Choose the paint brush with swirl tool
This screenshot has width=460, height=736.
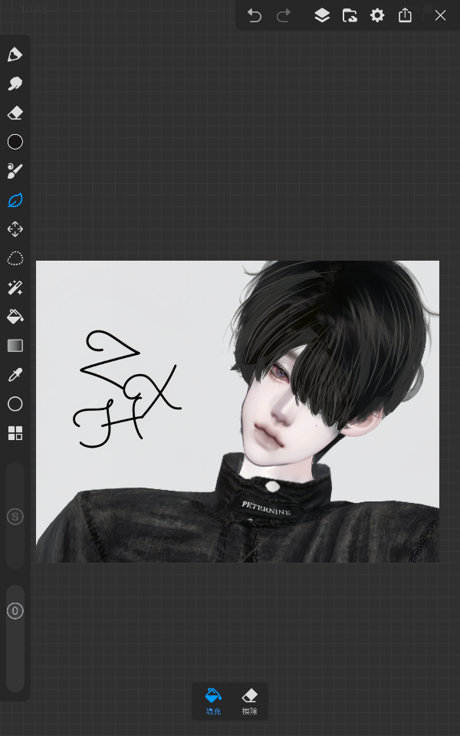[x=15, y=171]
